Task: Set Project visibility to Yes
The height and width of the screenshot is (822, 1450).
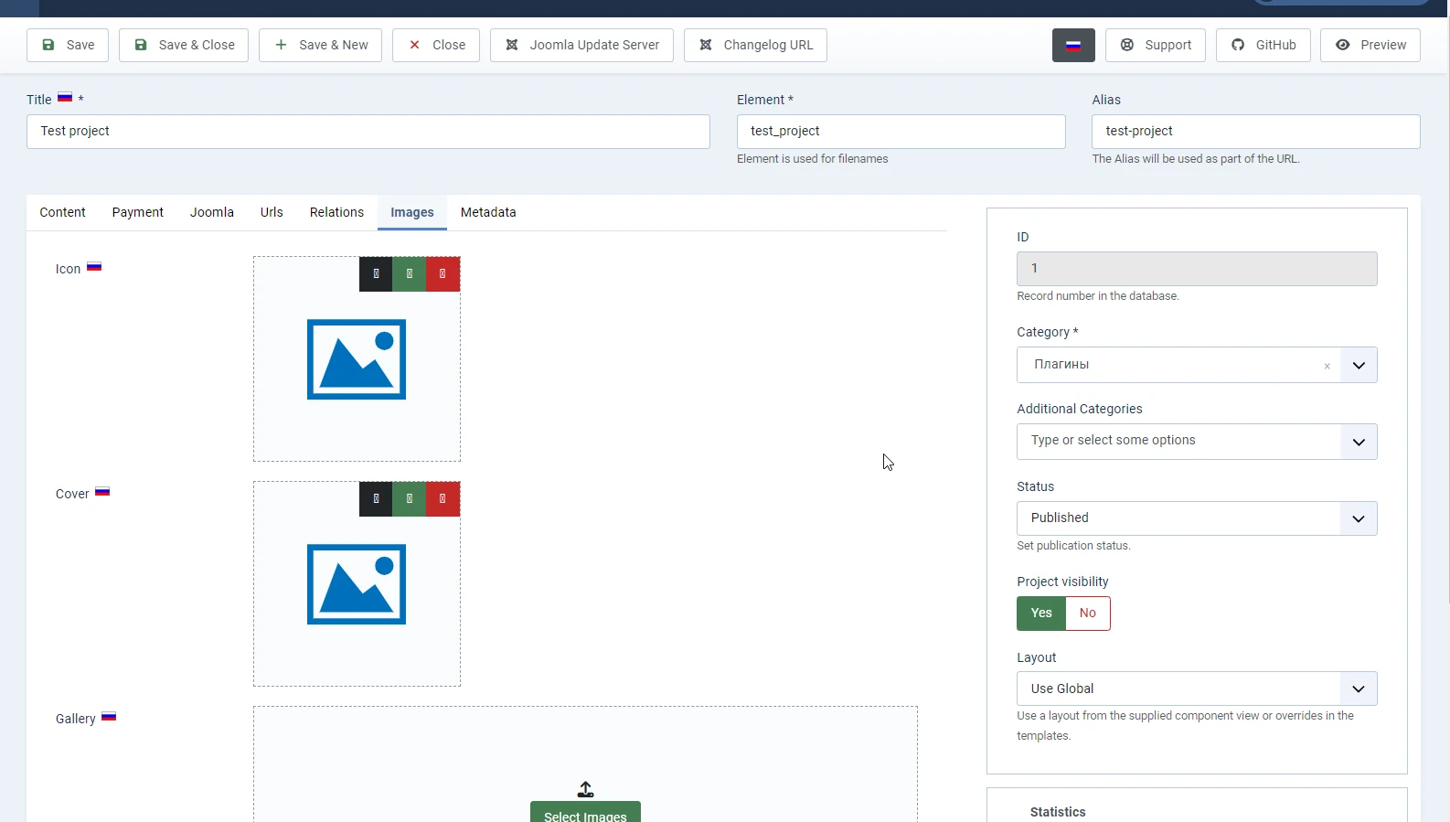Action: pos(1041,614)
